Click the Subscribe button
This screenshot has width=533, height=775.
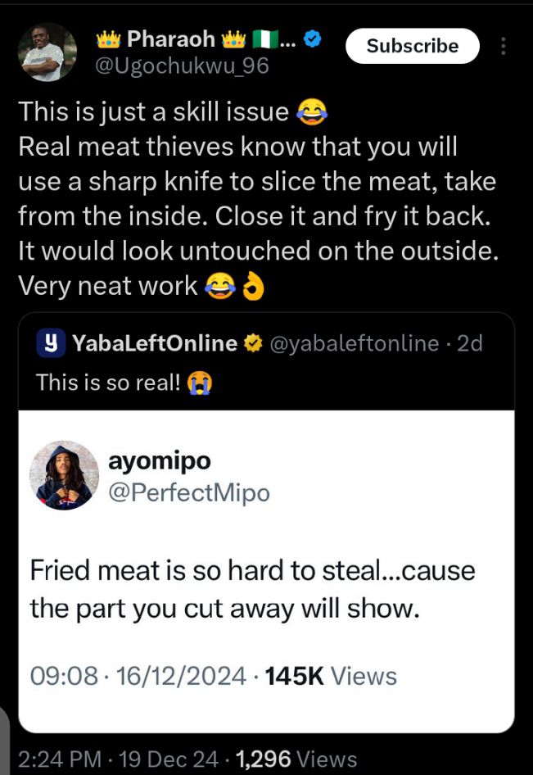pos(412,46)
